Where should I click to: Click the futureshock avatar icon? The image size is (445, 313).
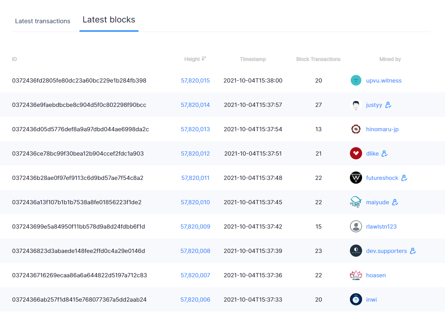[356, 178]
